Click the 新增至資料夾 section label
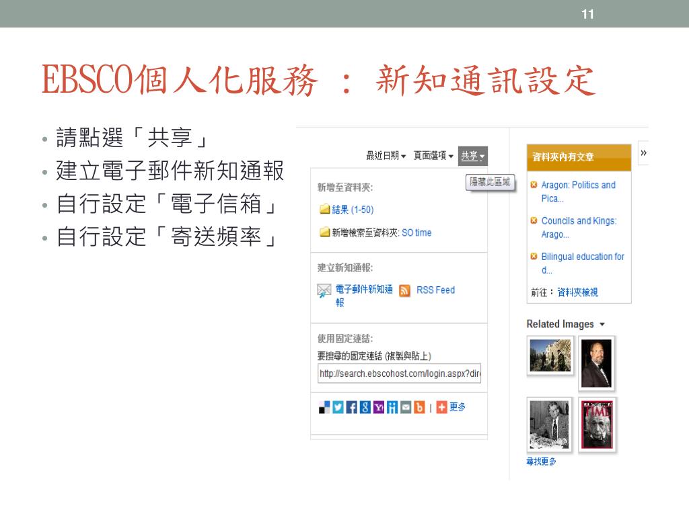 (345, 188)
